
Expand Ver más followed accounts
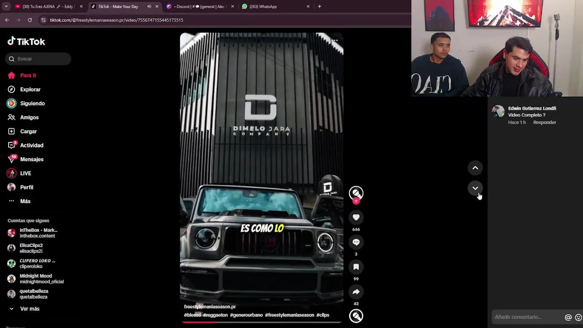[x=24, y=309]
